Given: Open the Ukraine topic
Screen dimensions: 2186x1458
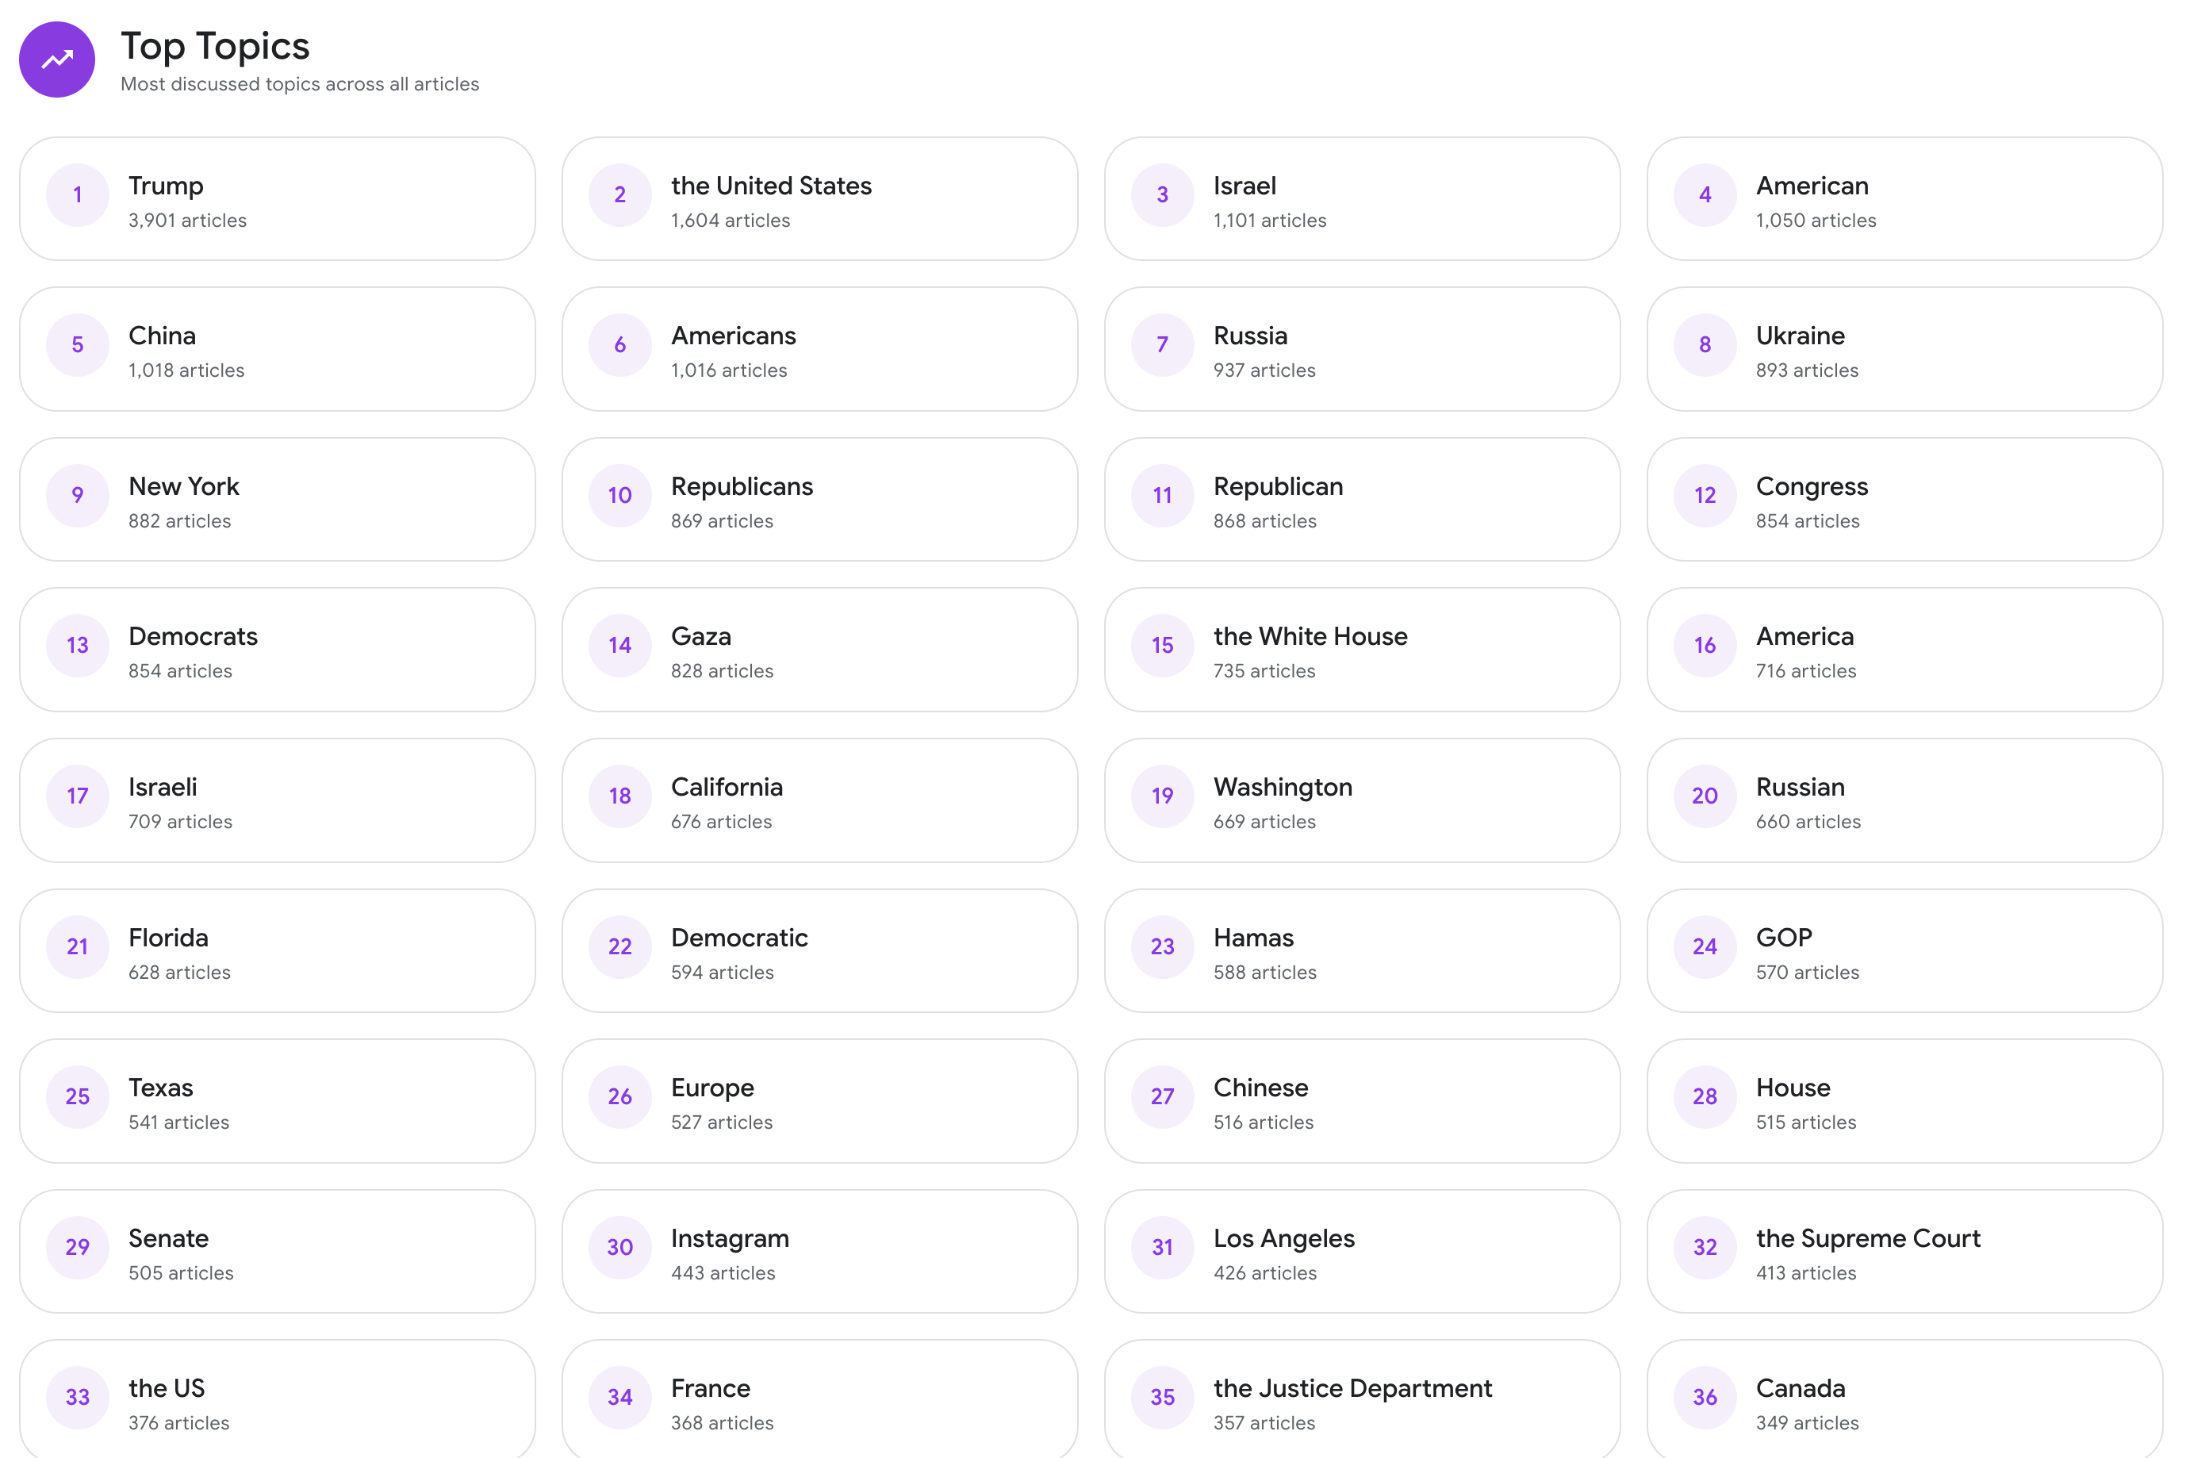Looking at the screenshot, I should click(x=1904, y=350).
